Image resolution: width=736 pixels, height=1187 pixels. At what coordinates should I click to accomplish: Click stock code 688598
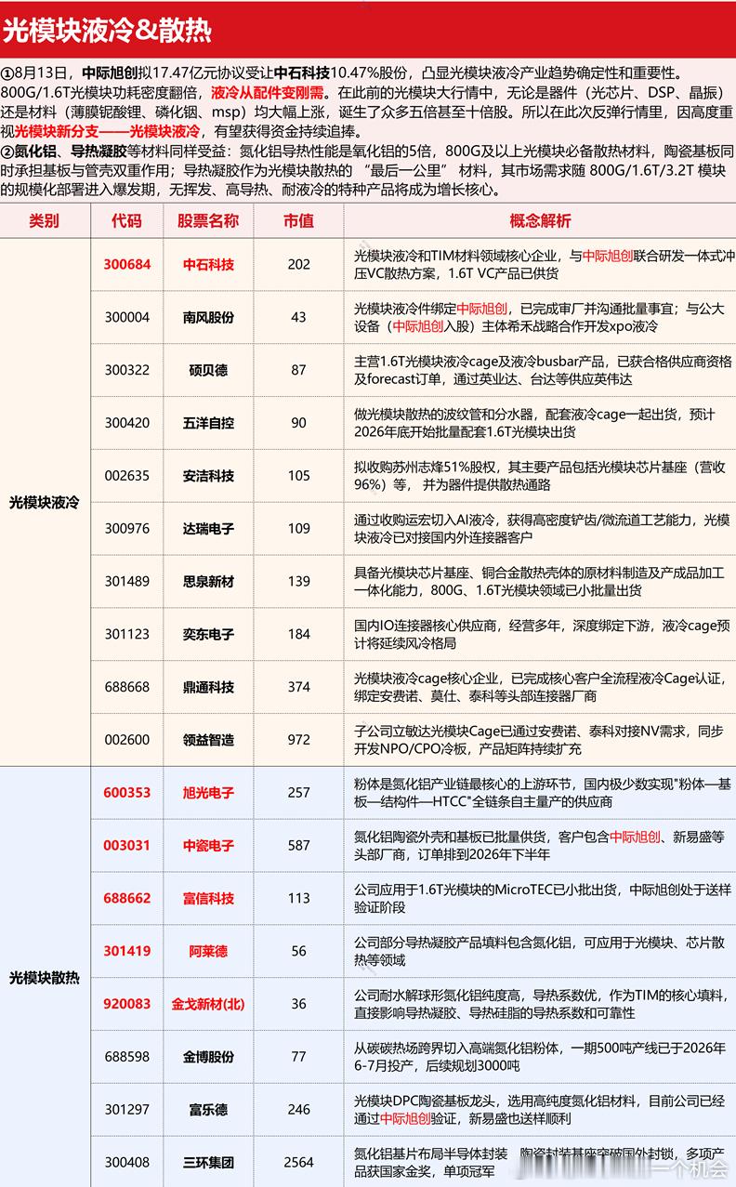(x=127, y=1057)
